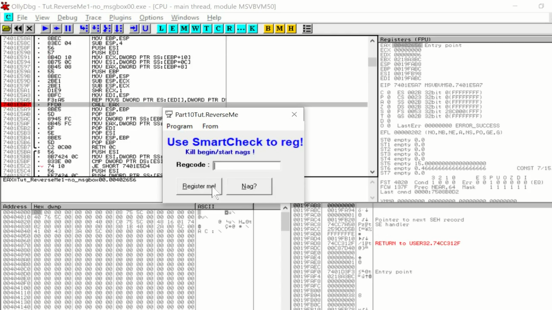Viewport: 552px width, 310px height.
Task: Click the Trace into toolbar icon
Action: (x=107, y=28)
